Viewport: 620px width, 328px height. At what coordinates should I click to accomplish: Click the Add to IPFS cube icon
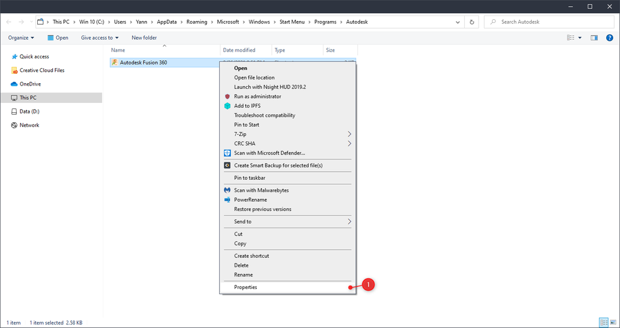(227, 106)
